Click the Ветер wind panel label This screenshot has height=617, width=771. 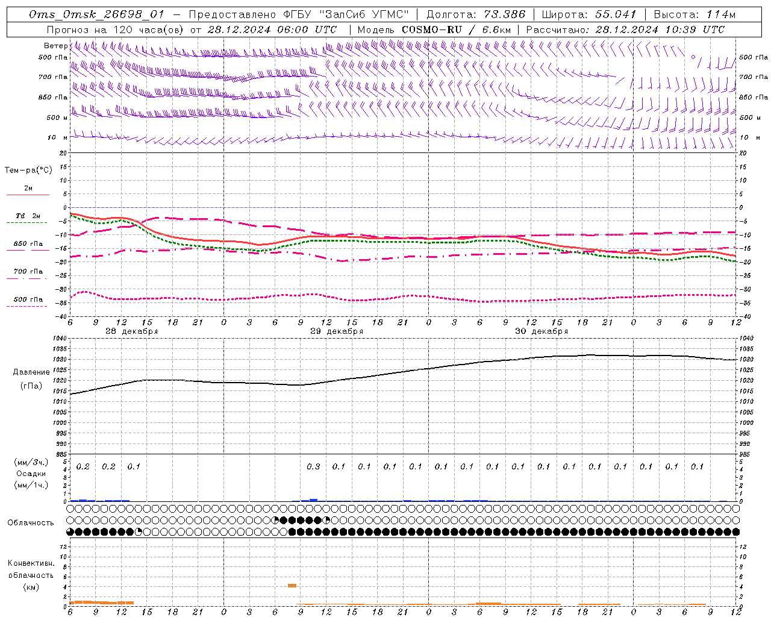click(55, 46)
